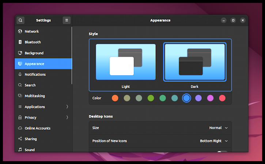Click the Sharing icon
This screenshot has height=164, width=265.
20,139
